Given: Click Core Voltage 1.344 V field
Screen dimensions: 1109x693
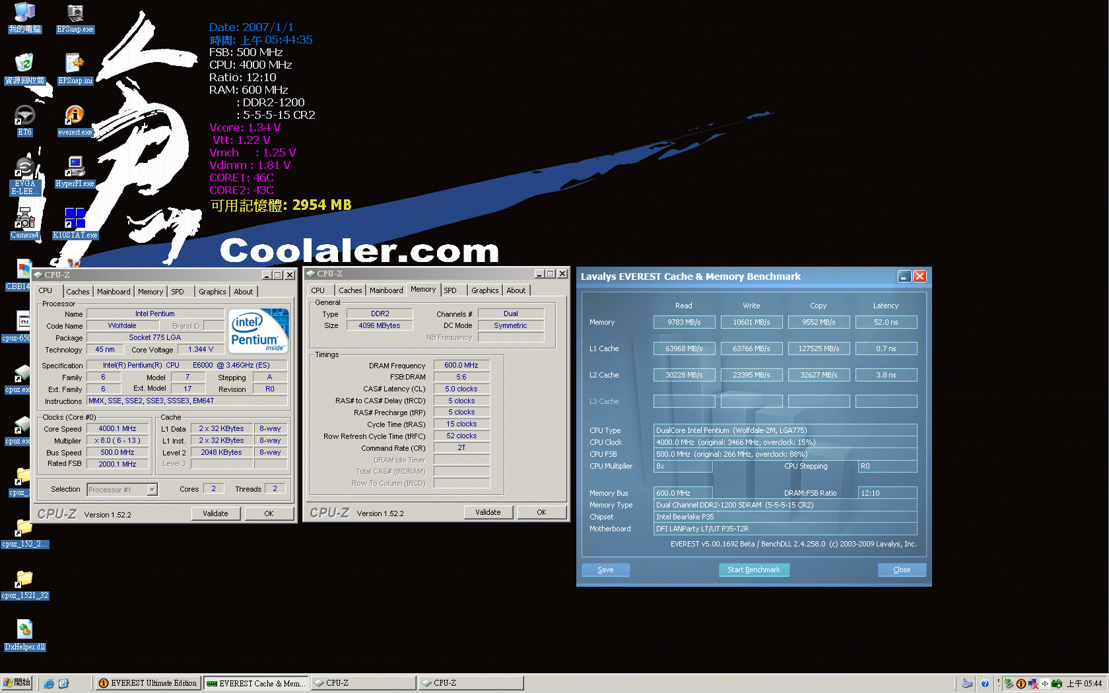Looking at the screenshot, I should [201, 350].
